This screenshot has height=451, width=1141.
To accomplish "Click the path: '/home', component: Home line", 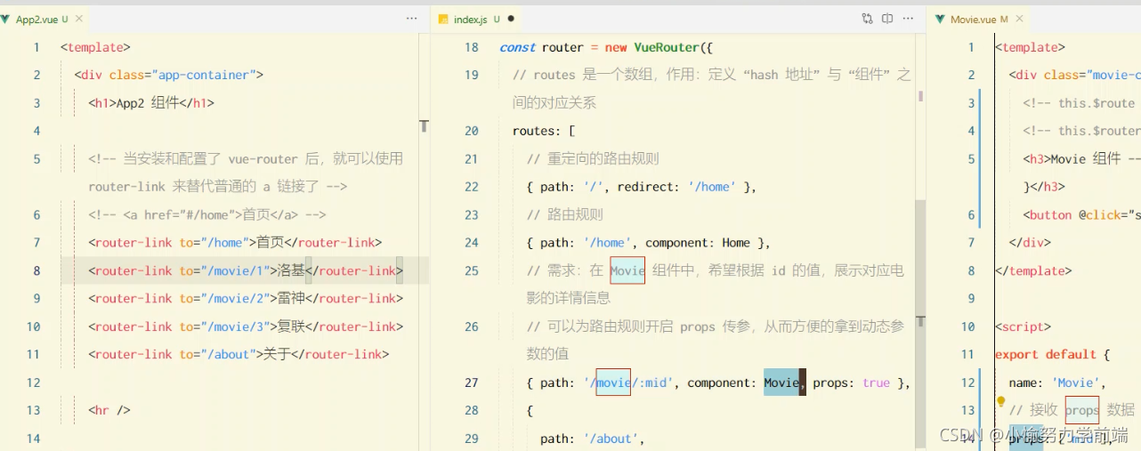I will 649,243.
